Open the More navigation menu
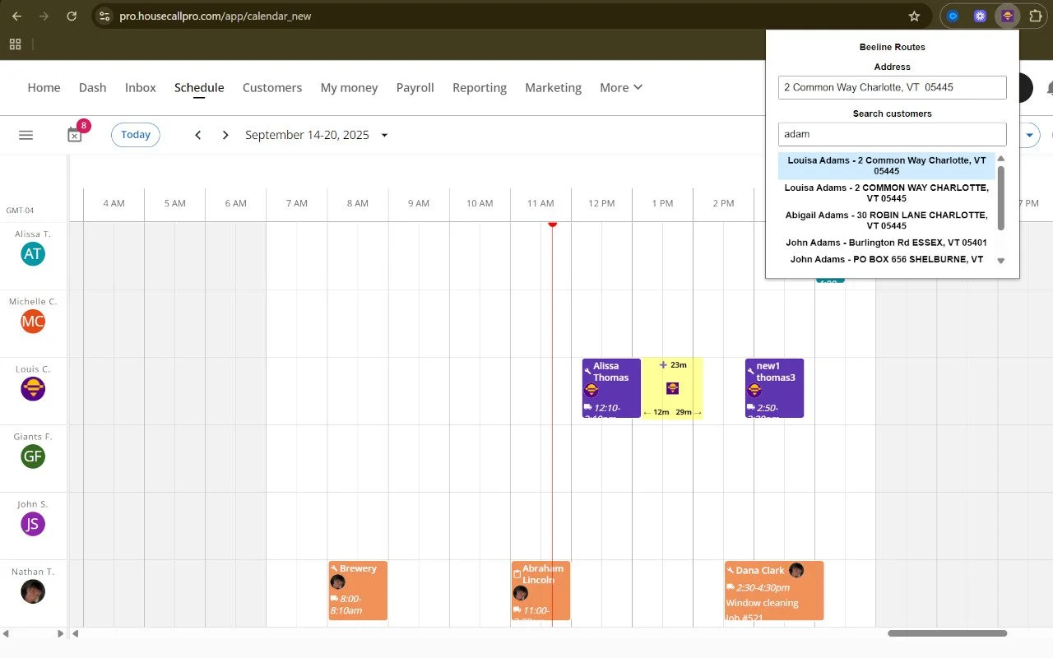1053x658 pixels. (621, 87)
